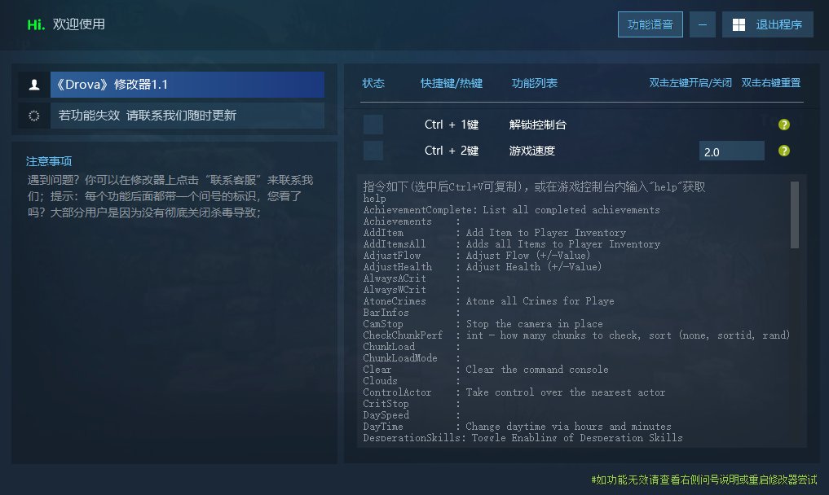Click the green footer hint about restarting trainer
The height and width of the screenshot is (495, 829).
click(704, 480)
